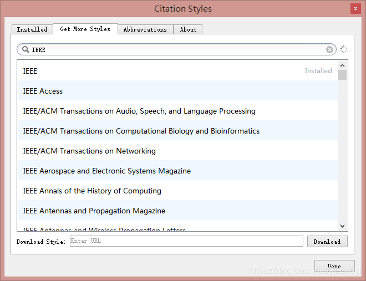
Task: Switch to the About tab
Action: (x=188, y=29)
